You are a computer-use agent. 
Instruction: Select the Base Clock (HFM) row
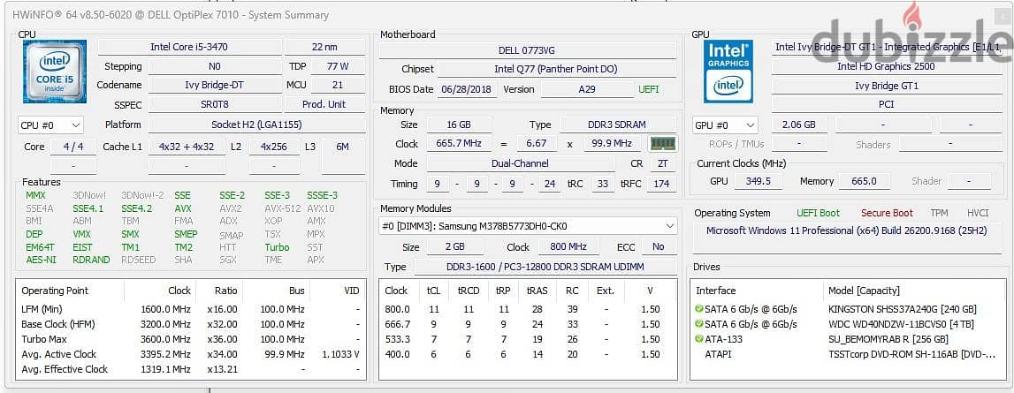[x=190, y=324]
